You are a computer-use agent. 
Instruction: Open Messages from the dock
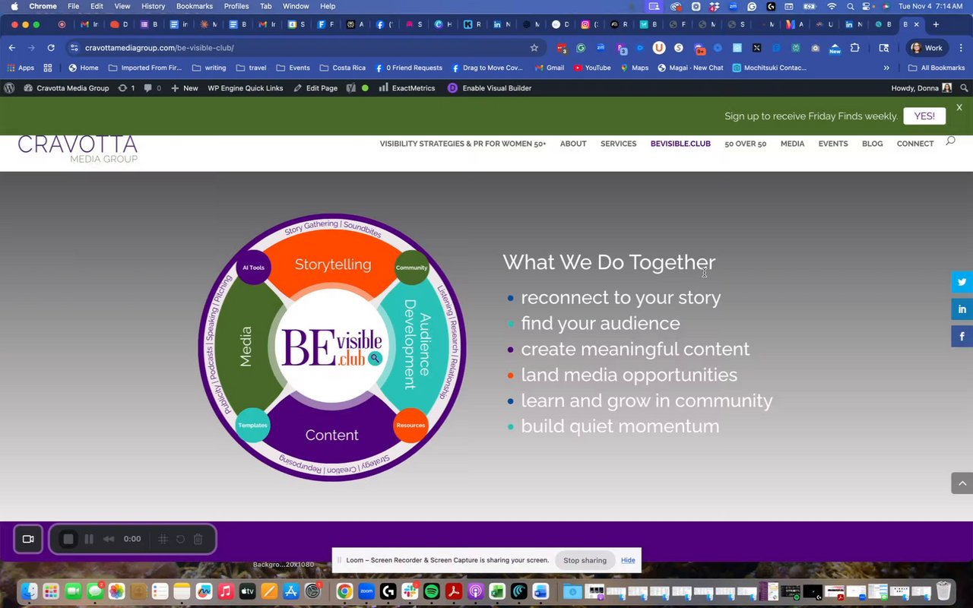point(95,591)
